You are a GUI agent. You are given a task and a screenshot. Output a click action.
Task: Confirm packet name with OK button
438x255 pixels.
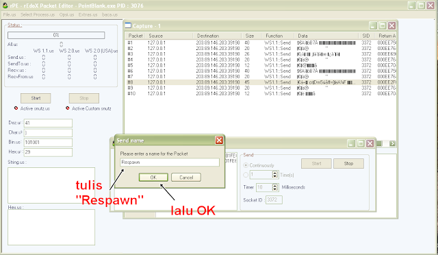pos(153,177)
